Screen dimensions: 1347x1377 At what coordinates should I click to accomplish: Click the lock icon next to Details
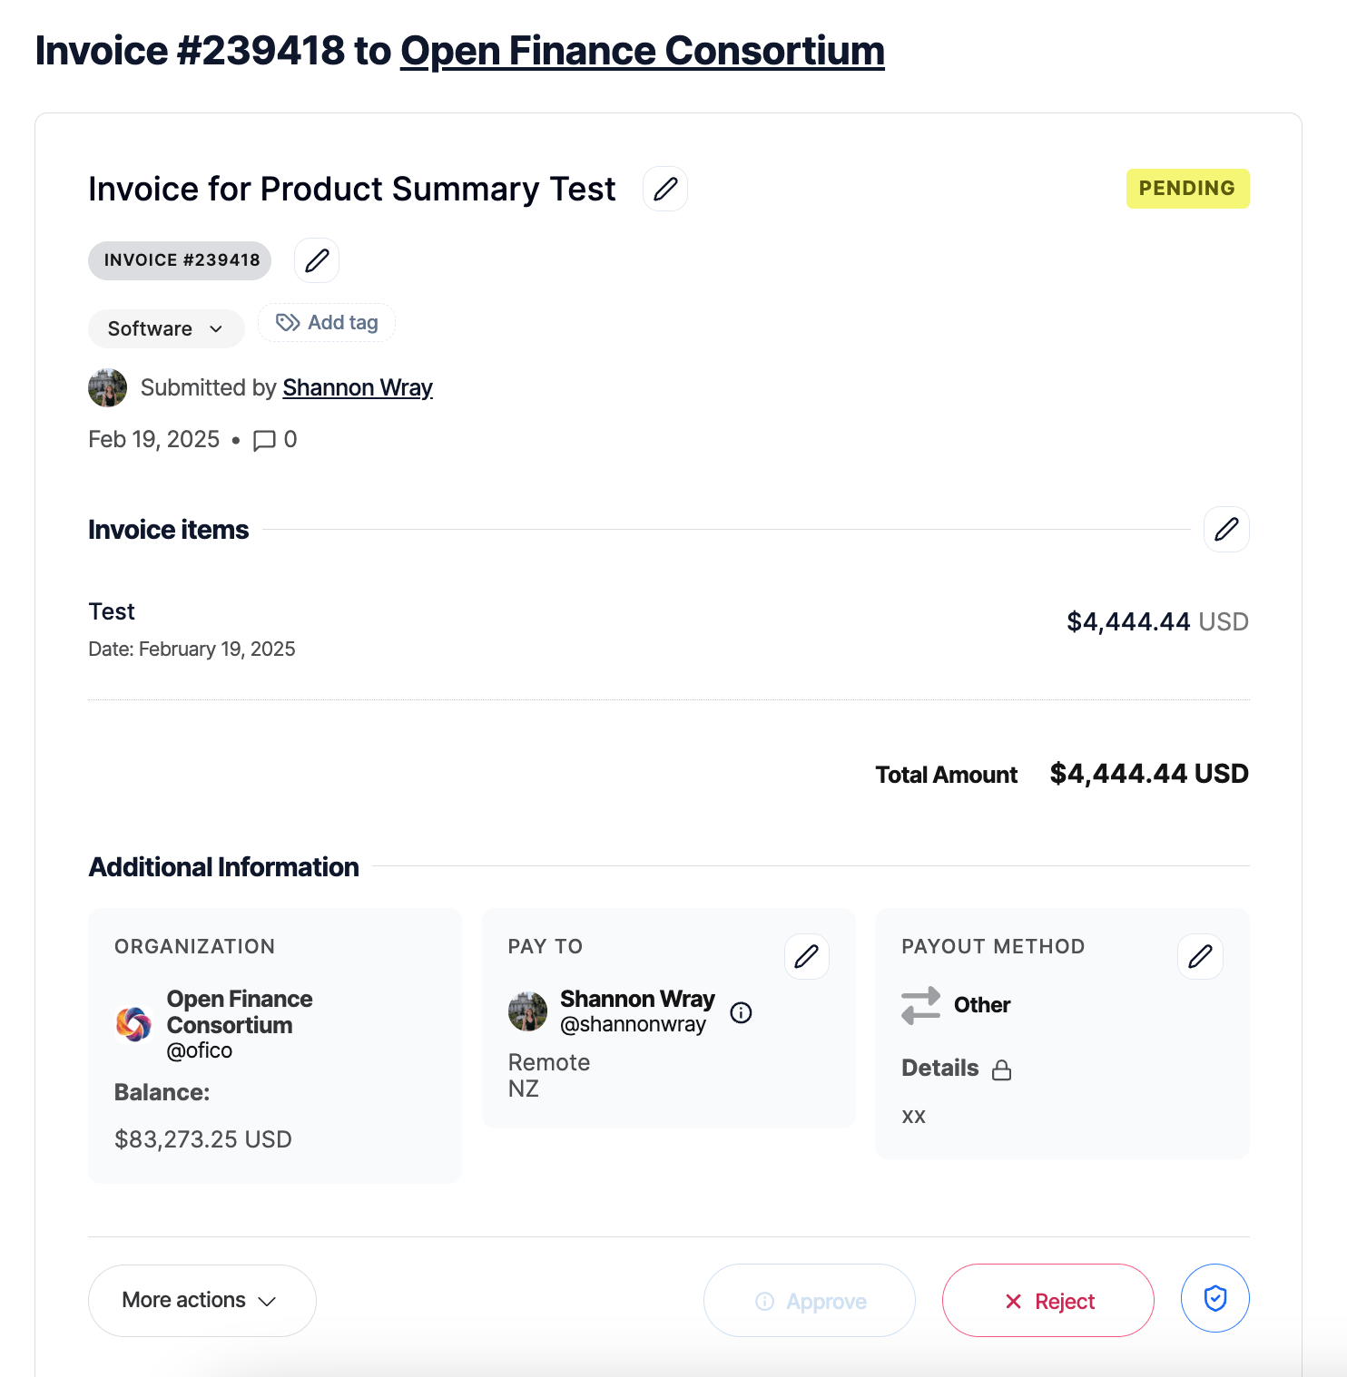click(x=1001, y=1069)
